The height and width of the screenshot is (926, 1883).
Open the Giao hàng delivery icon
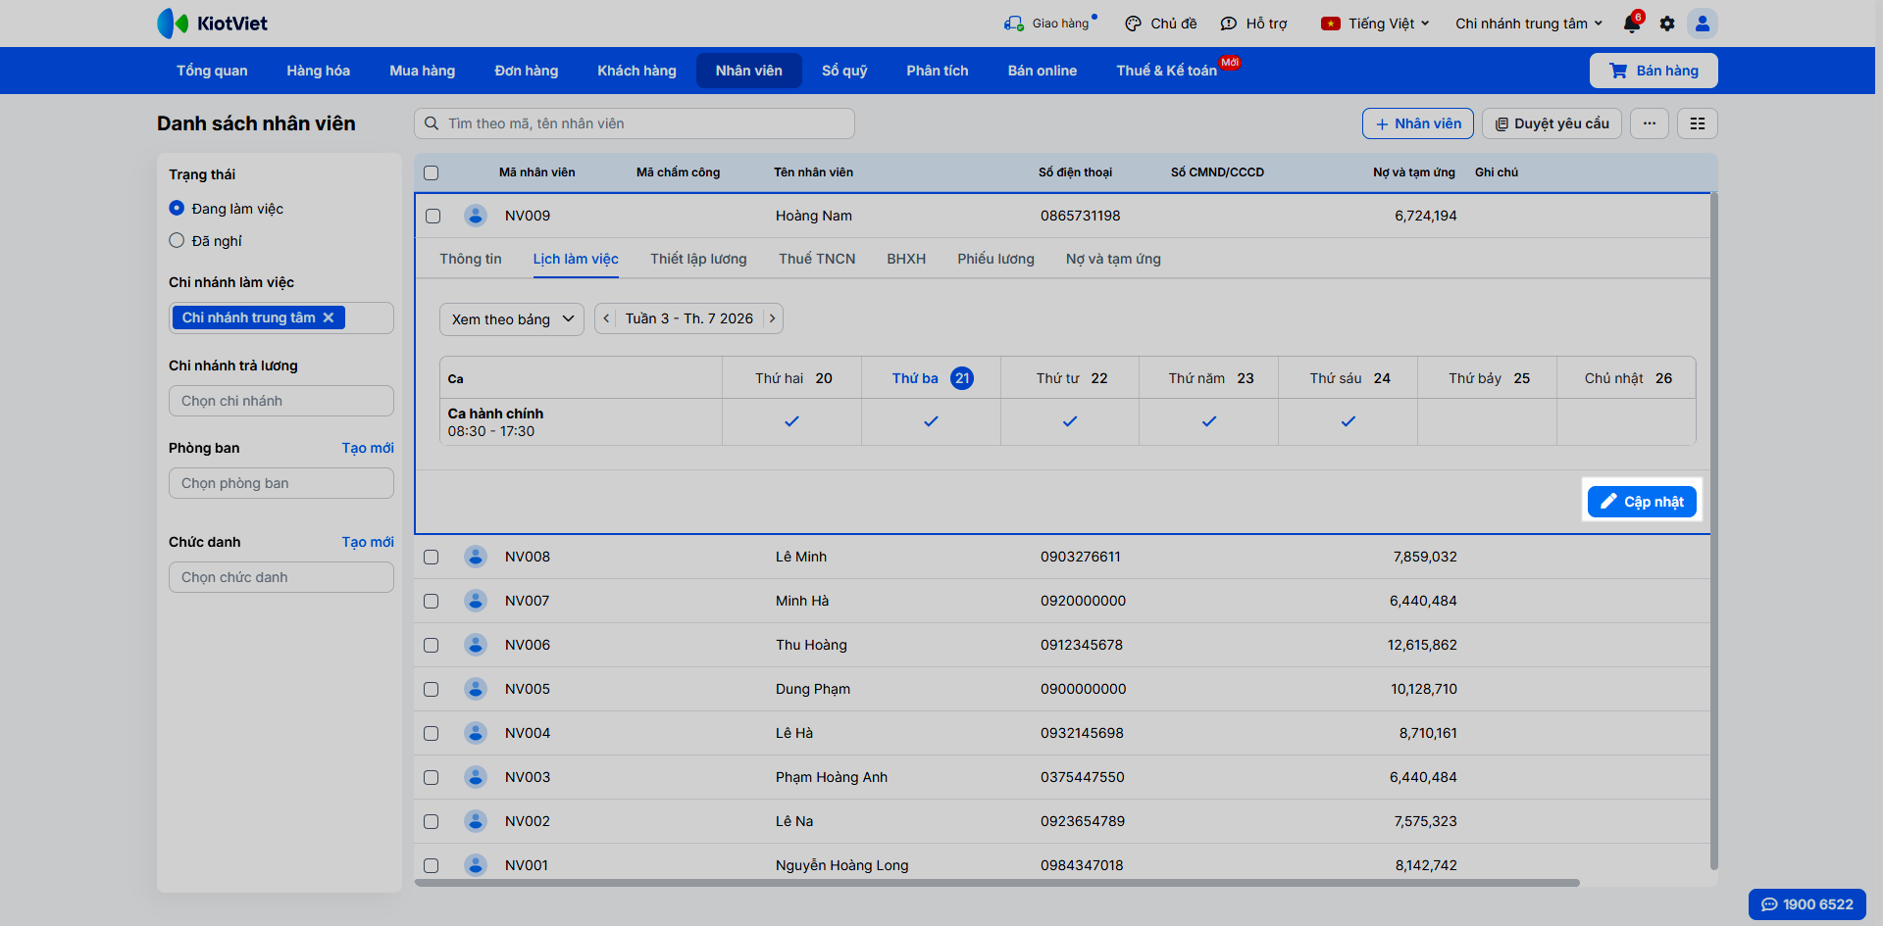pos(1013,24)
